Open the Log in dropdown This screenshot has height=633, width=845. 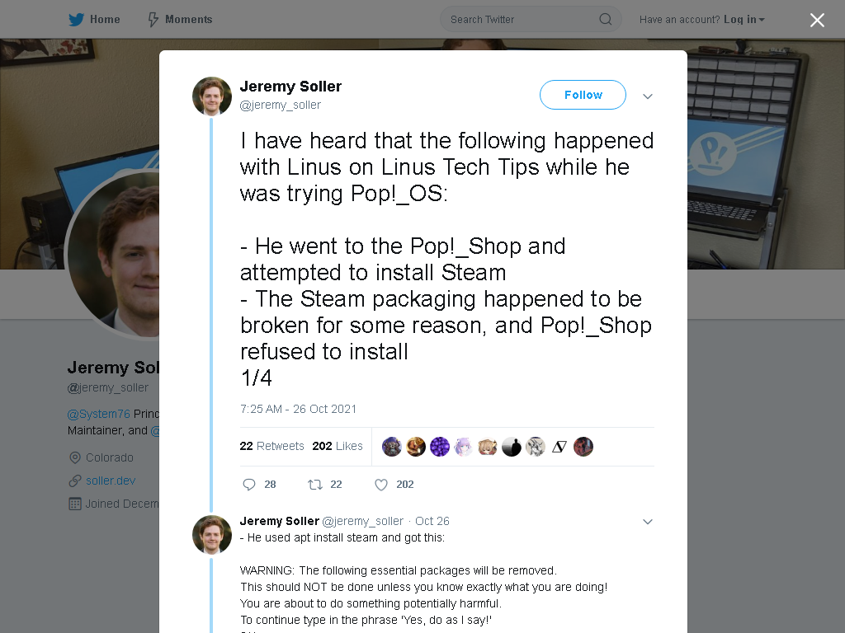(744, 20)
